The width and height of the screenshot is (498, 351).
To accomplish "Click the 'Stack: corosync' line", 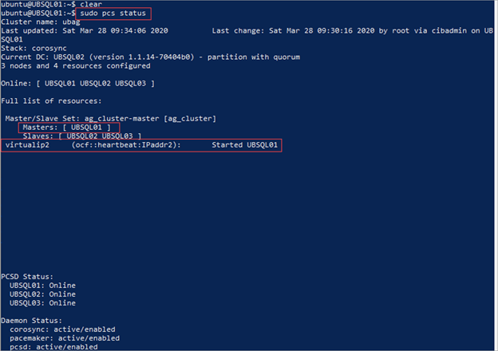I will (33, 48).
